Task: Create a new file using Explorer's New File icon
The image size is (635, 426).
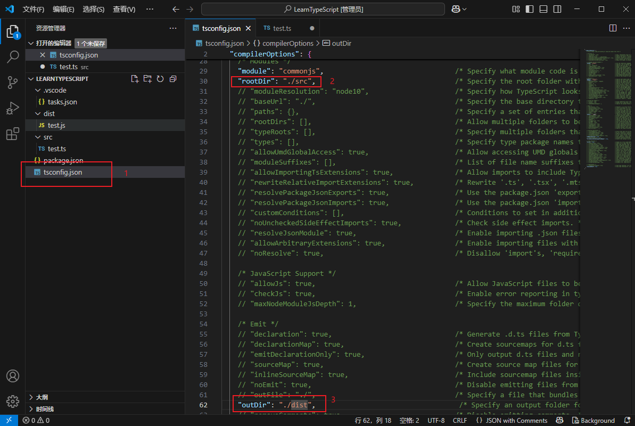Action: pos(134,78)
